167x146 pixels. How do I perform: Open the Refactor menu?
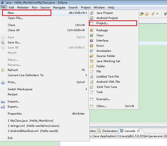point(23,7)
